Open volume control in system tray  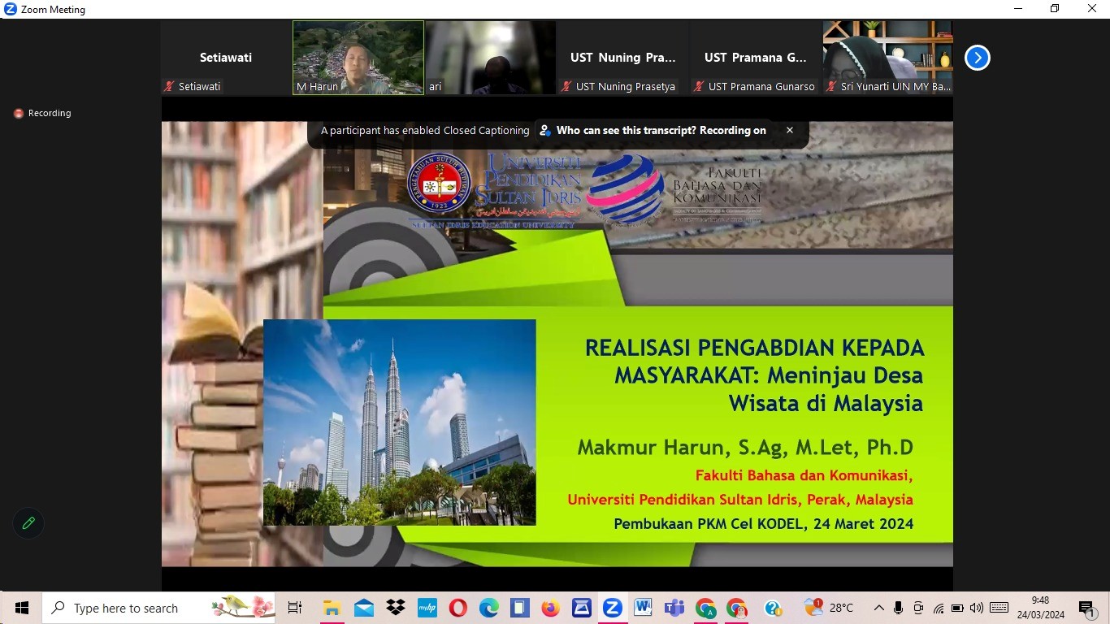pos(976,608)
